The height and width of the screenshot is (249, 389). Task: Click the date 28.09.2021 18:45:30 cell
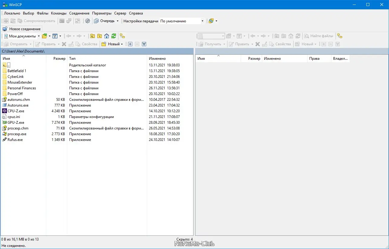pyautogui.click(x=164, y=123)
